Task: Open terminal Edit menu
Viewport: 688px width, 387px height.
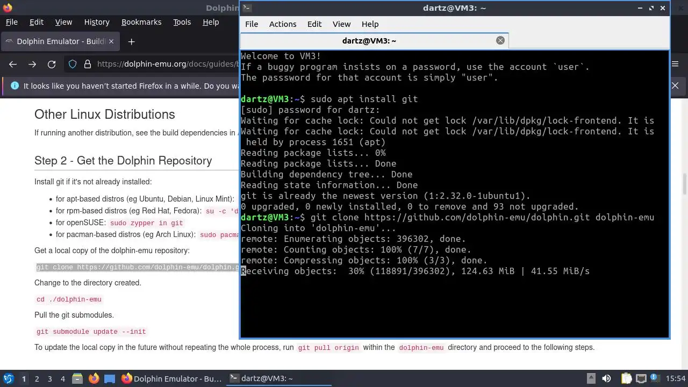Action: pyautogui.click(x=314, y=24)
